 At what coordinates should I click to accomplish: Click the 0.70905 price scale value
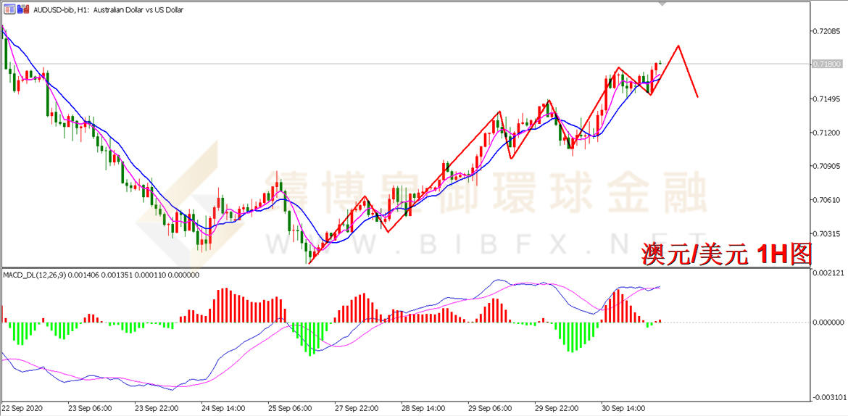828,166
